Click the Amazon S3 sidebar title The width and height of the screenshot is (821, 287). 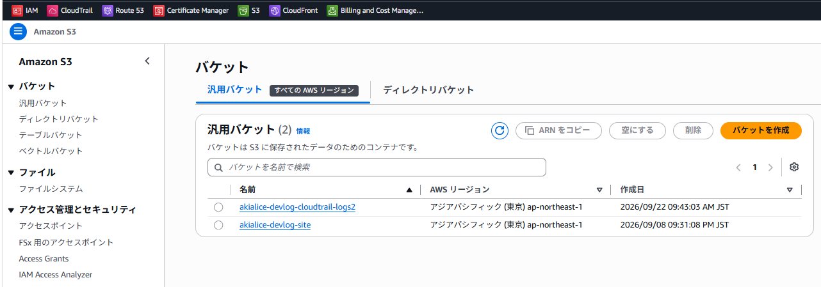pos(45,62)
